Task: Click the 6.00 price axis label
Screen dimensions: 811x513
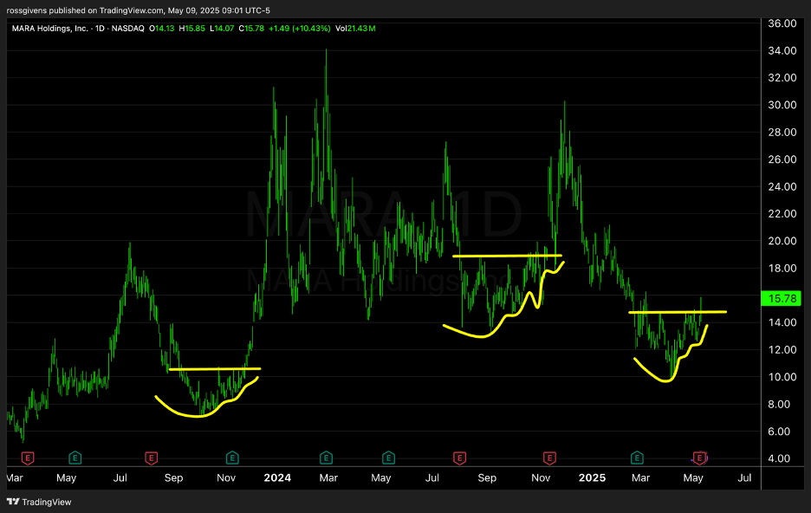Action: click(x=779, y=432)
